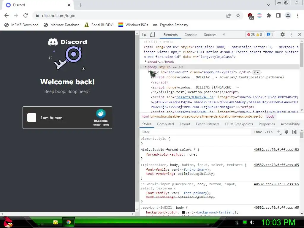The image size is (304, 228).
Task: Share this page with the share icon
Action: (x=229, y=15)
